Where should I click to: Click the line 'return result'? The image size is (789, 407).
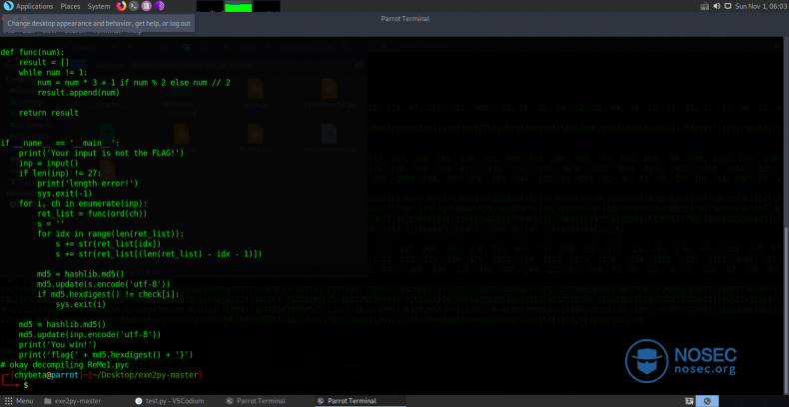coord(48,113)
